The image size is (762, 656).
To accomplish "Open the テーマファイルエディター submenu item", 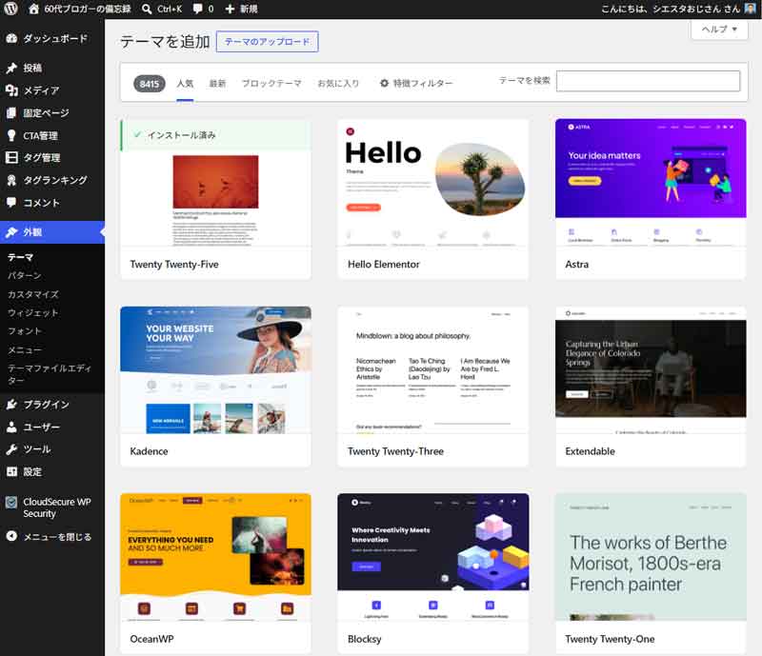I will (50, 374).
